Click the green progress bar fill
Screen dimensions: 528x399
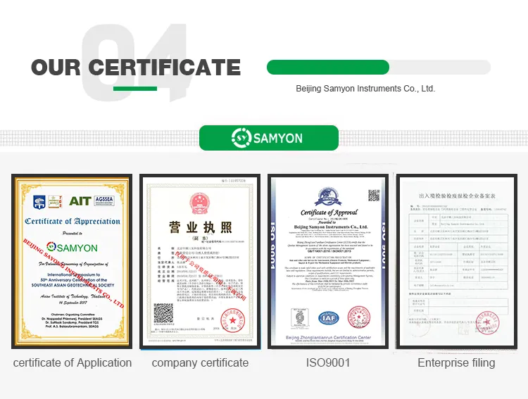(x=328, y=67)
